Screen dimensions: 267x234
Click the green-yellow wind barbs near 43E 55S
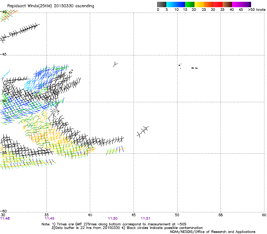116,150
